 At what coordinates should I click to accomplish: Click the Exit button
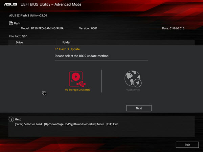(x=187, y=145)
